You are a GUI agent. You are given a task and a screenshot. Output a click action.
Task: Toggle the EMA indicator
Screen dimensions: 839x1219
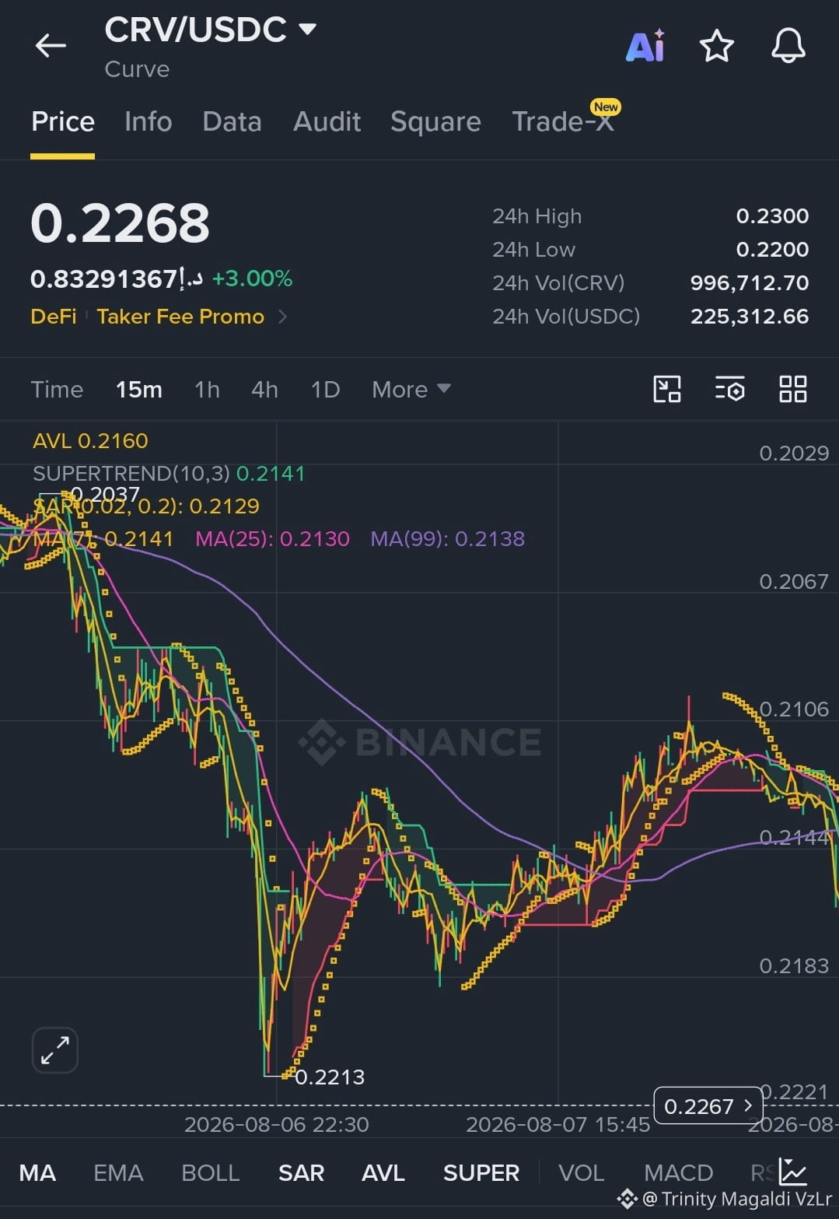(x=118, y=1172)
